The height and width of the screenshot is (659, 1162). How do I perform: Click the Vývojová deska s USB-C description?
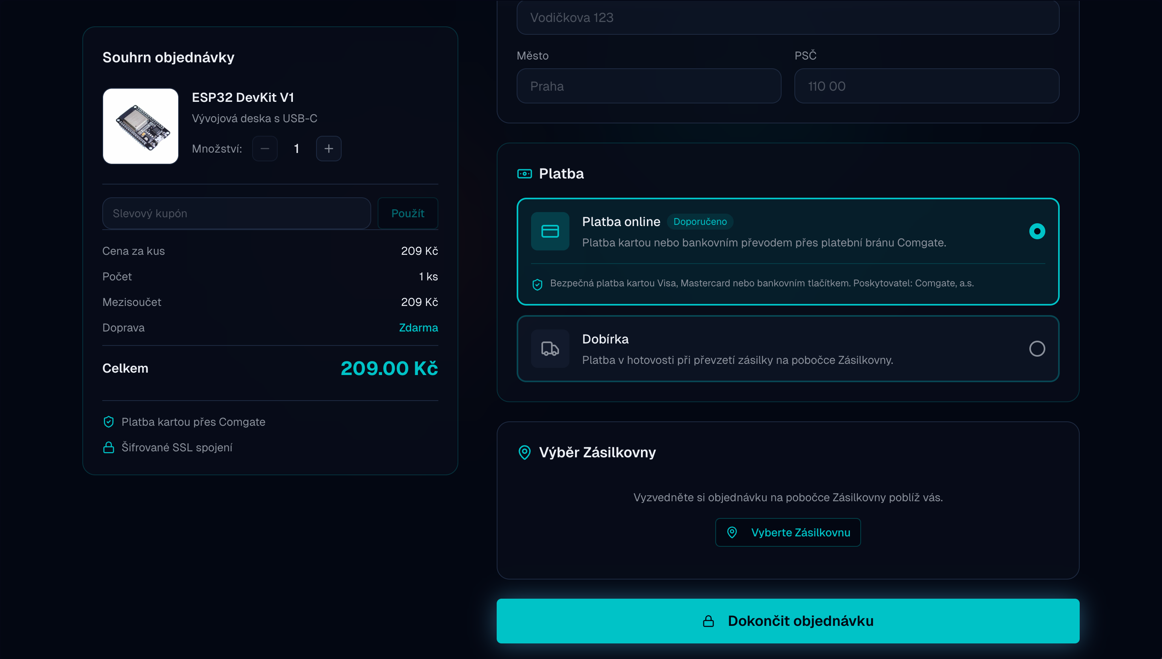pyautogui.click(x=255, y=119)
